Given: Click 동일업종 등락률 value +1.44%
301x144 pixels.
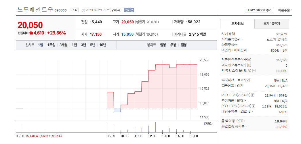Looking at the screenshot, I should [282, 127].
